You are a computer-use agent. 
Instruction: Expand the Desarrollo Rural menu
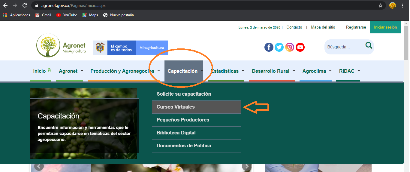coord(273,71)
